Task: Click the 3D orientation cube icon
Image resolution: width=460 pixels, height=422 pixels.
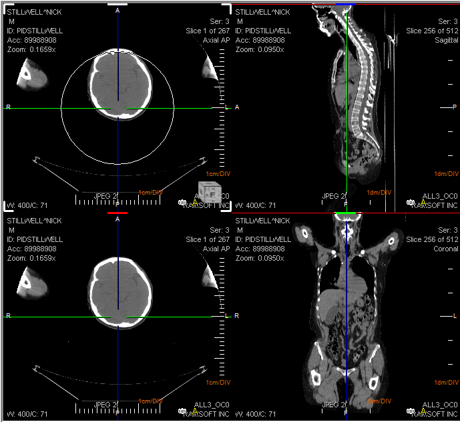Action: 209,191
